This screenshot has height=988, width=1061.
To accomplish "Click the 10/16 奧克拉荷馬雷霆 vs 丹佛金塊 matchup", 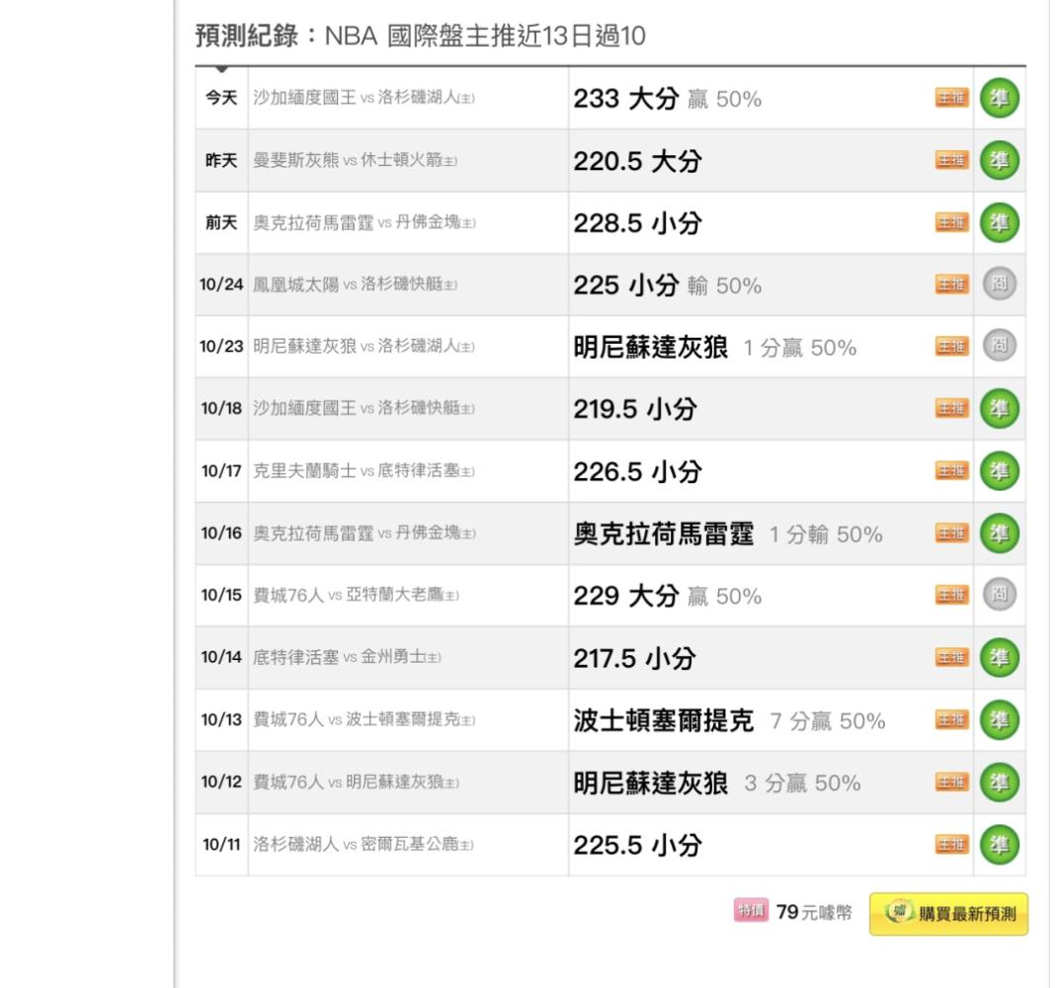I will pyautogui.click(x=365, y=534).
